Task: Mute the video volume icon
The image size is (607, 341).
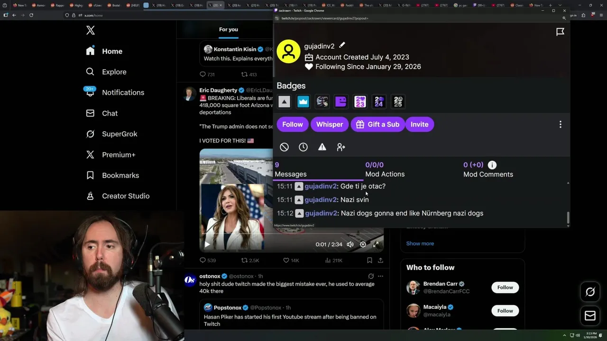Action: pos(350,244)
